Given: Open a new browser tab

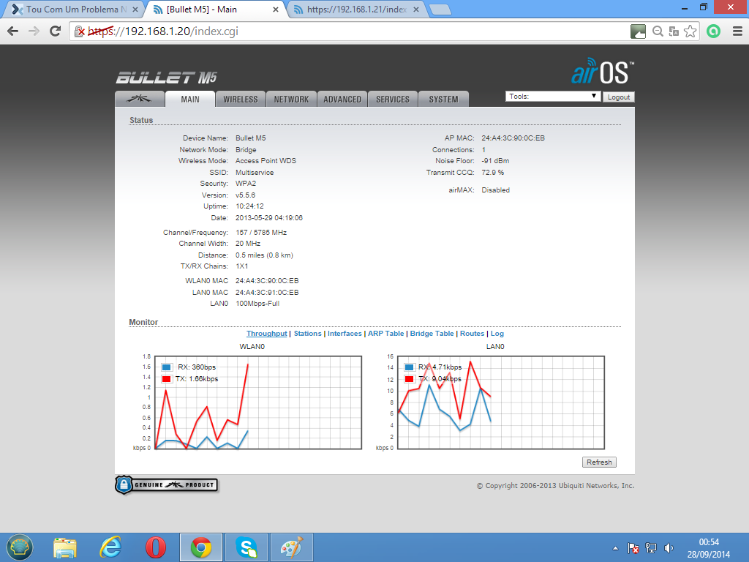Looking at the screenshot, I should pos(440,10).
